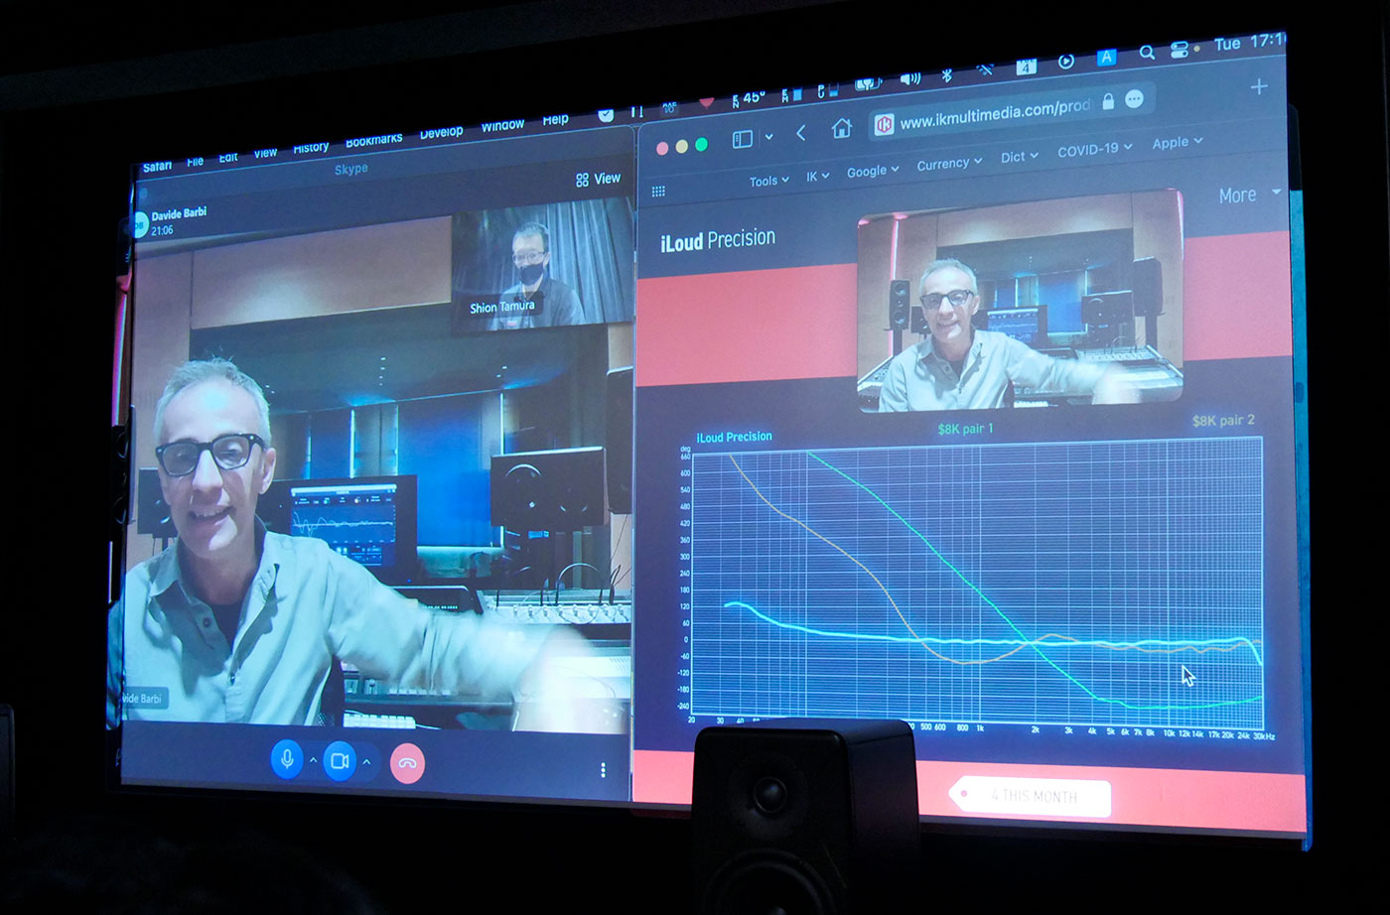This screenshot has height=915, width=1390.
Task: Open the Help menu
Action: coord(555,119)
